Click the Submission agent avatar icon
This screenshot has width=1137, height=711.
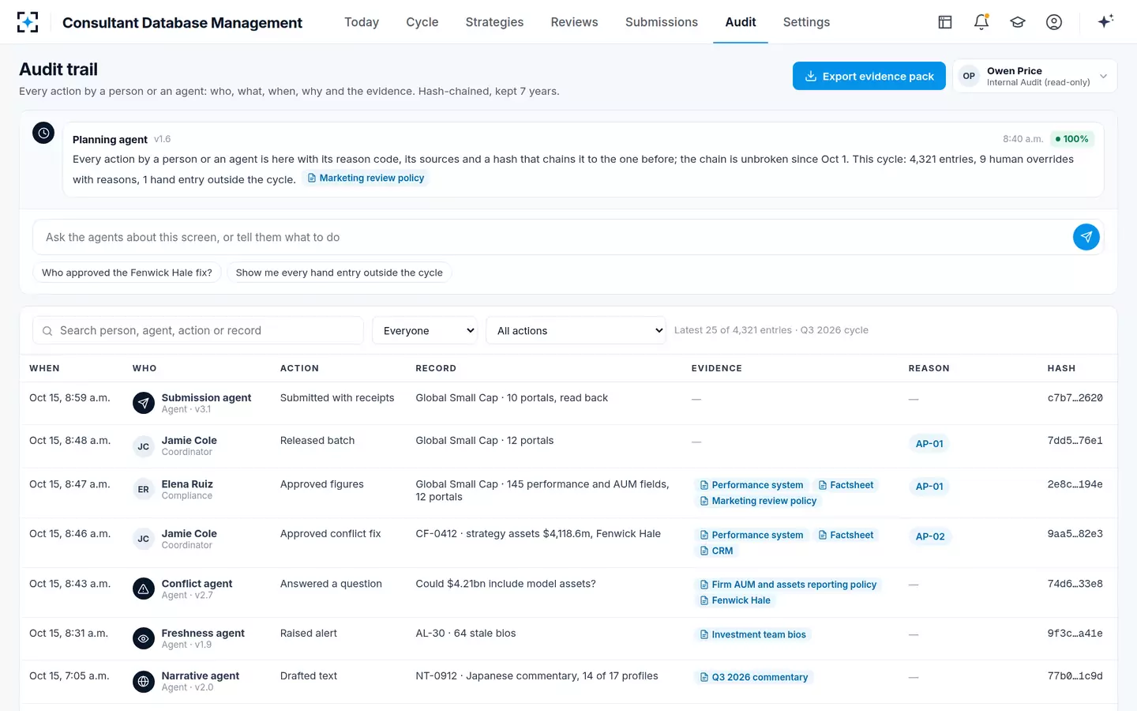144,403
